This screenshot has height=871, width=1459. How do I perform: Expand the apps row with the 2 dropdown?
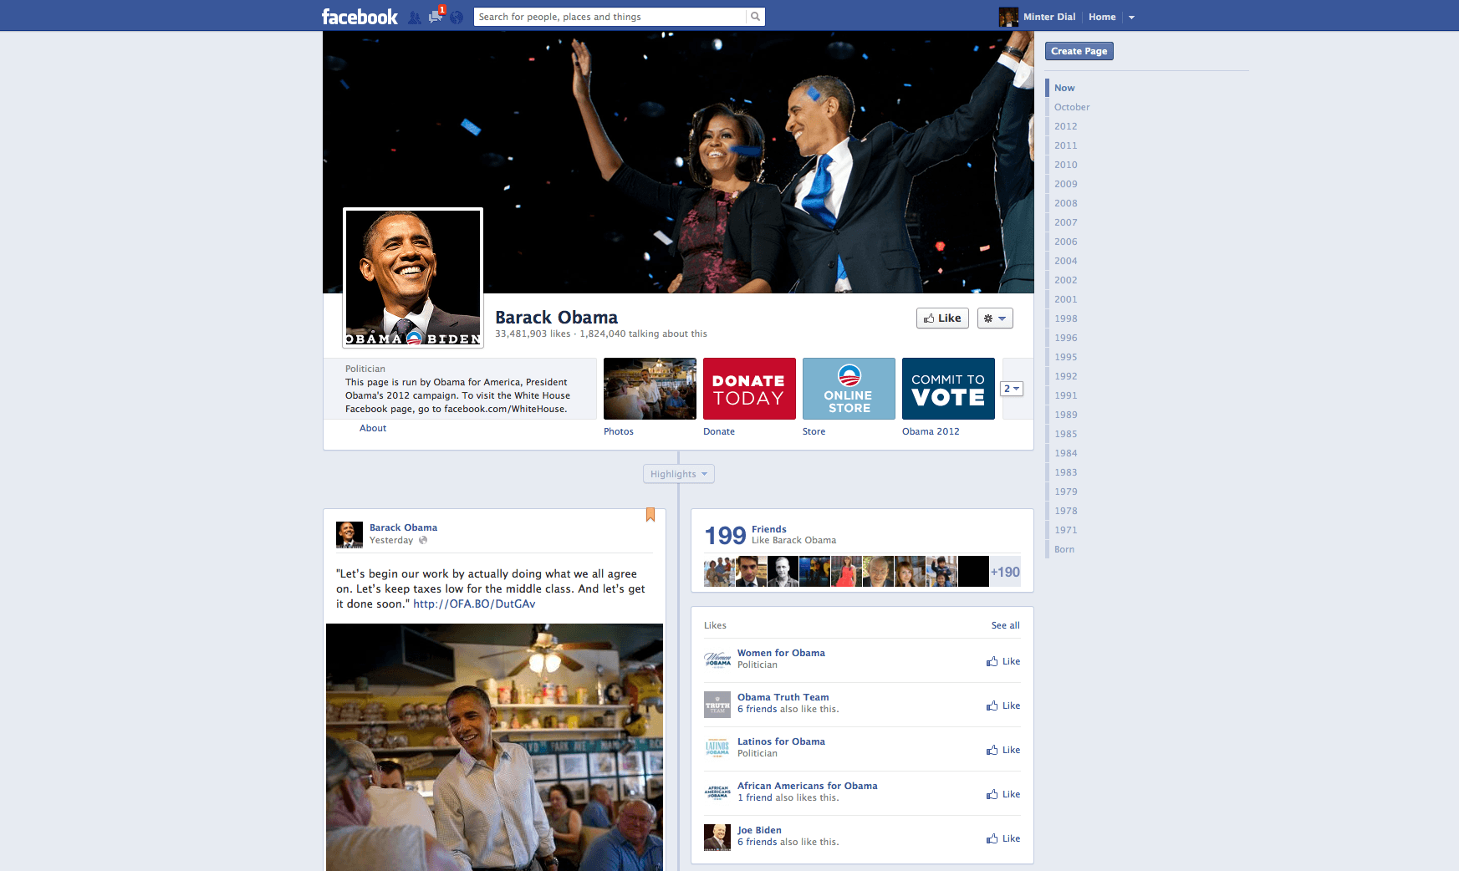pyautogui.click(x=1012, y=389)
